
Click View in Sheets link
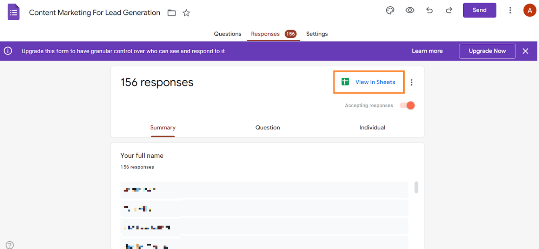click(x=368, y=82)
